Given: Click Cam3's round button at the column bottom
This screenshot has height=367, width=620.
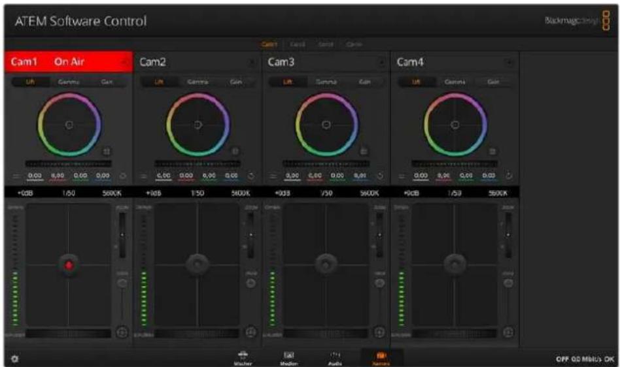Looking at the screenshot, I should 379,332.
